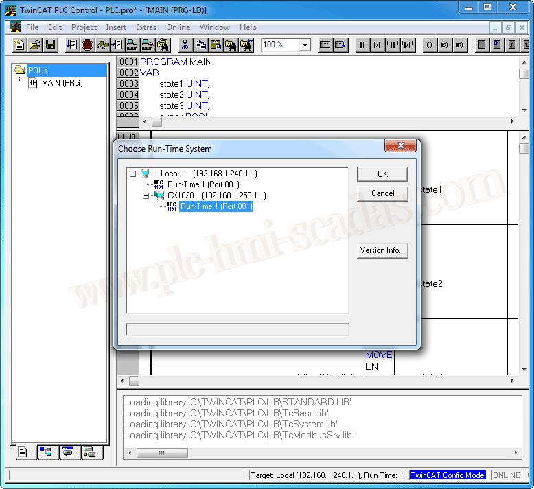Open the 100 % zoom dropdown
Viewport: 534px width, 489px height.
pyautogui.click(x=304, y=45)
